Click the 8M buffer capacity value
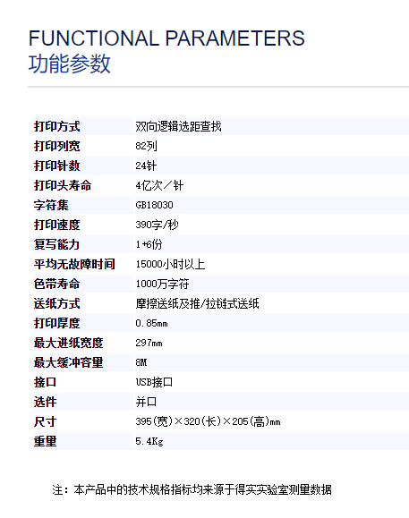 (x=141, y=362)
